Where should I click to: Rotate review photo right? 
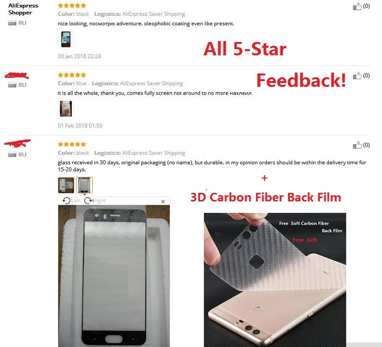(x=95, y=200)
